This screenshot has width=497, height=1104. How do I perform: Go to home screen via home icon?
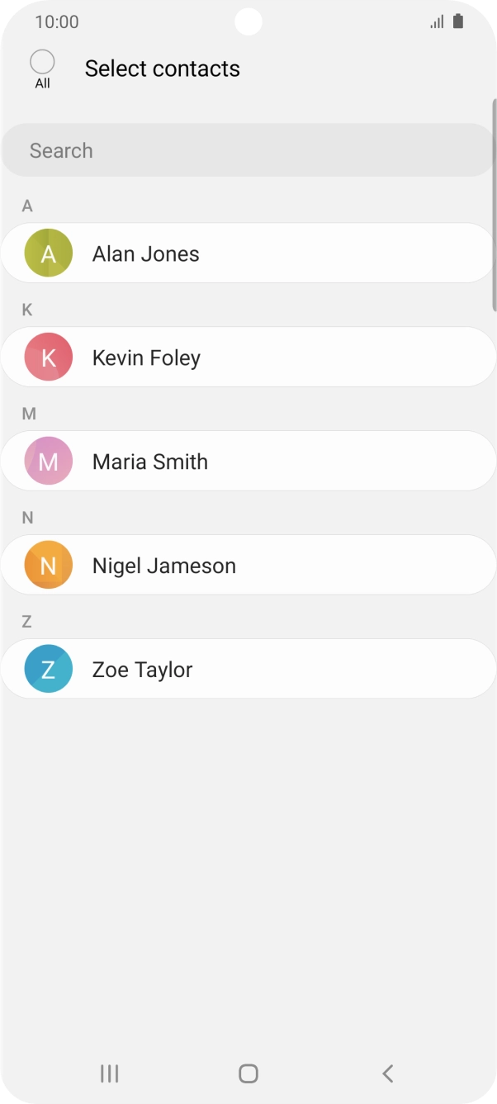[x=248, y=1073]
